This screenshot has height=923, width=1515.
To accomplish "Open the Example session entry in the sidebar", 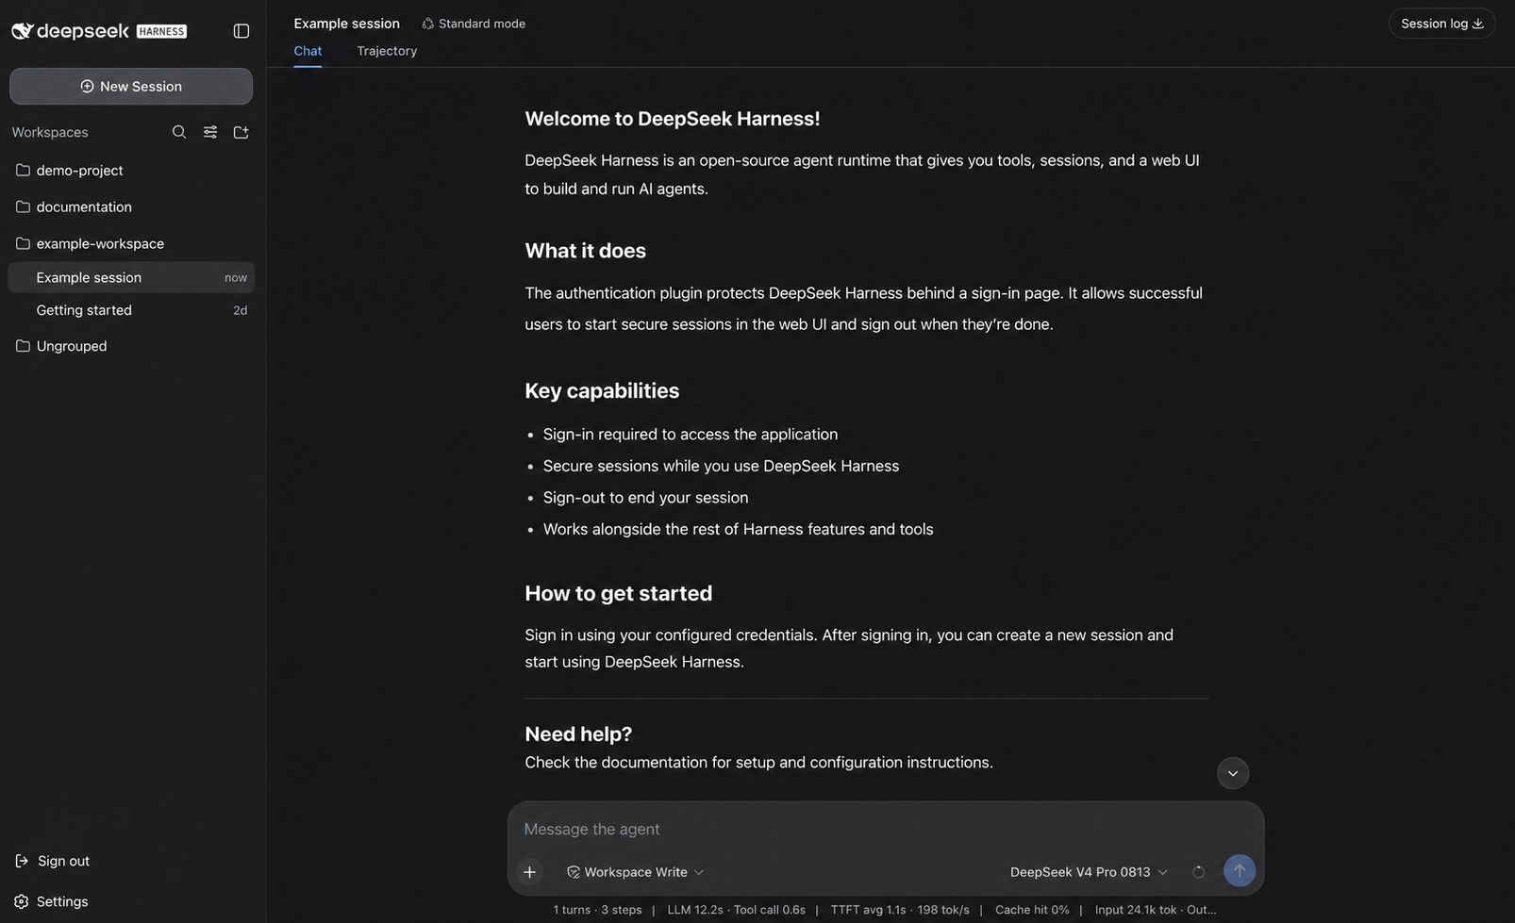I will point(131,277).
